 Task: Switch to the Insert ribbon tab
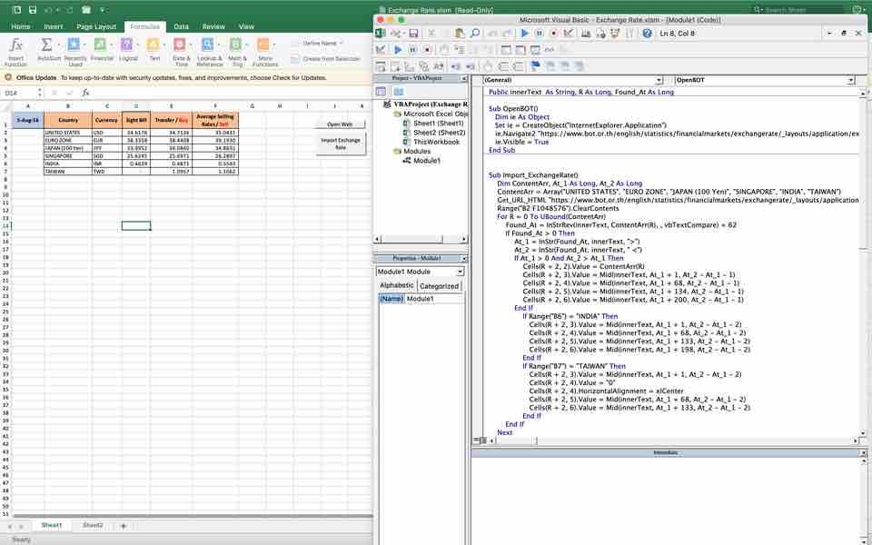coord(54,26)
